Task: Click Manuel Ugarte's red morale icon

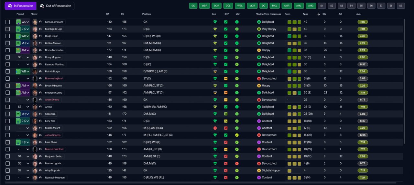Action: 237,163
